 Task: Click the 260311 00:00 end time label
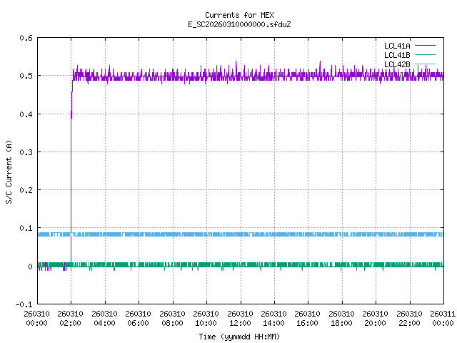(442, 318)
